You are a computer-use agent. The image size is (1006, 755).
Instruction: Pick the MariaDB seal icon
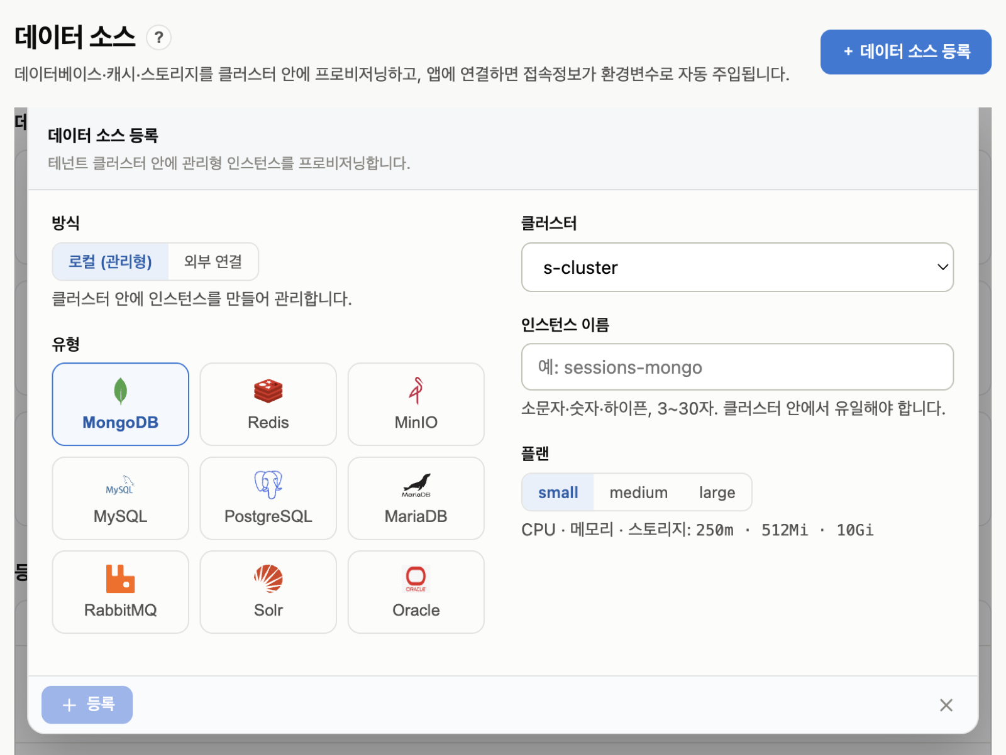[x=416, y=485]
